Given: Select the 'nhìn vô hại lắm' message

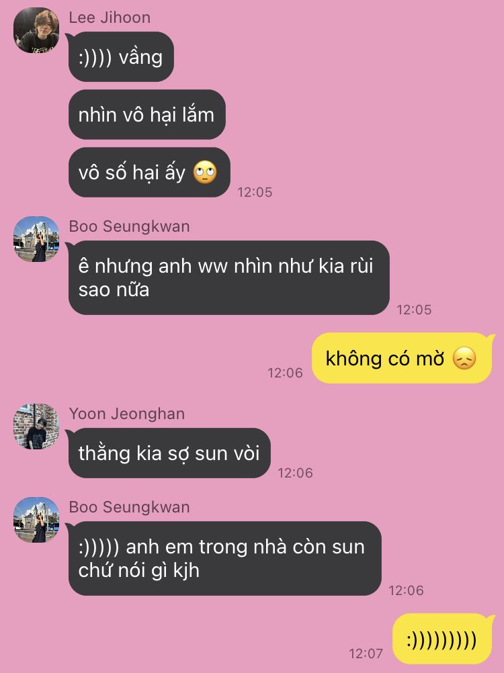Looking at the screenshot, I should pyautogui.click(x=146, y=115).
